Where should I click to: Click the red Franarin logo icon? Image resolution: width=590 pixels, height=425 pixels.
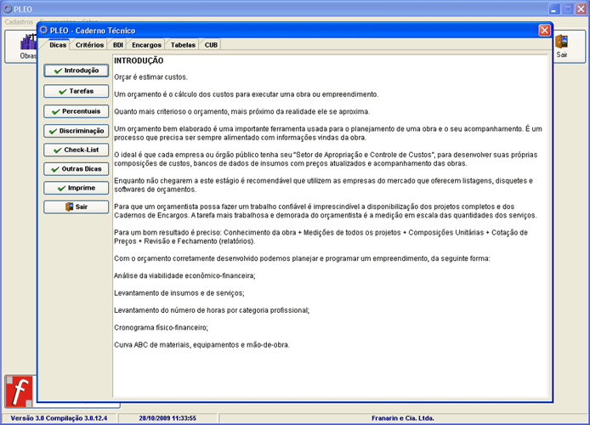tap(19, 391)
